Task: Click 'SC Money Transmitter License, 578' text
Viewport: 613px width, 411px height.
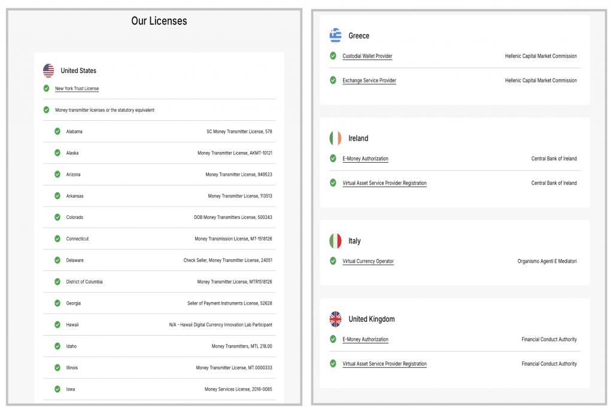Action: 239,132
